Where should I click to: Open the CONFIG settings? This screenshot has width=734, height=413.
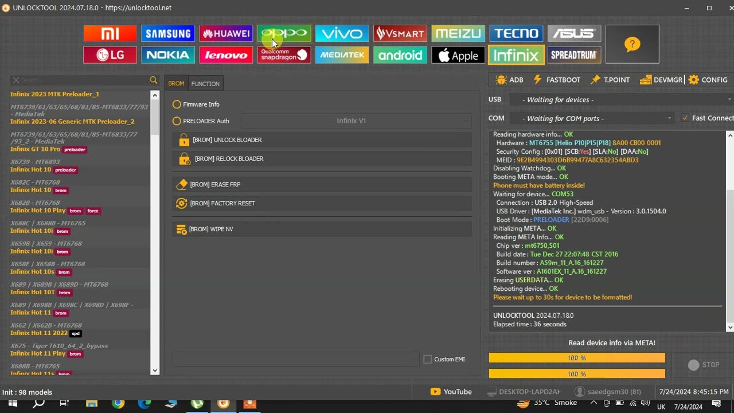point(708,80)
